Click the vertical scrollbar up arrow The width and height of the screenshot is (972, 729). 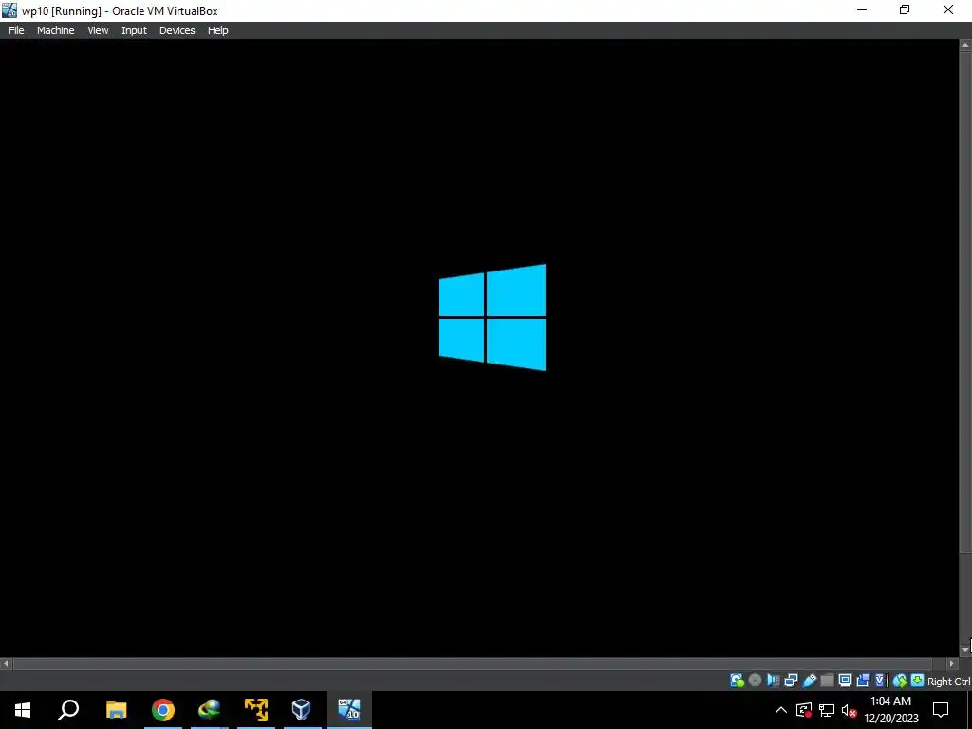pos(965,45)
